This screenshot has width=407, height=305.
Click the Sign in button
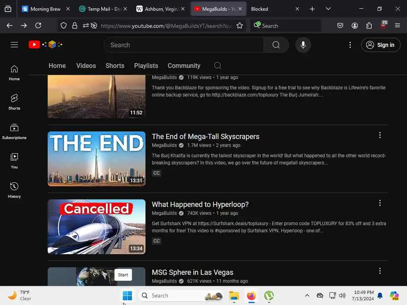[380, 45]
